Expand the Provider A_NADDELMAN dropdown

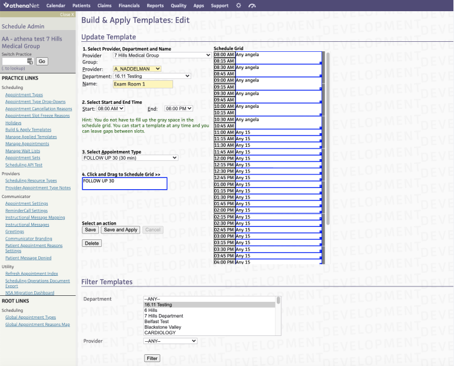coord(137,69)
